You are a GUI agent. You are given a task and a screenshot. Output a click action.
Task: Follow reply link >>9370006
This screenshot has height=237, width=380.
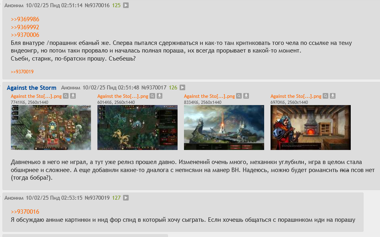25,35
